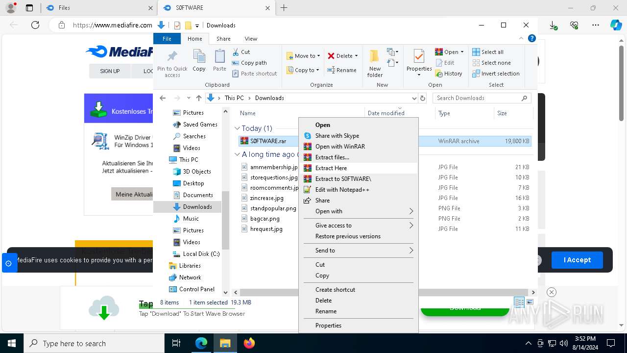Click Invert selection in ribbon

coord(496,74)
